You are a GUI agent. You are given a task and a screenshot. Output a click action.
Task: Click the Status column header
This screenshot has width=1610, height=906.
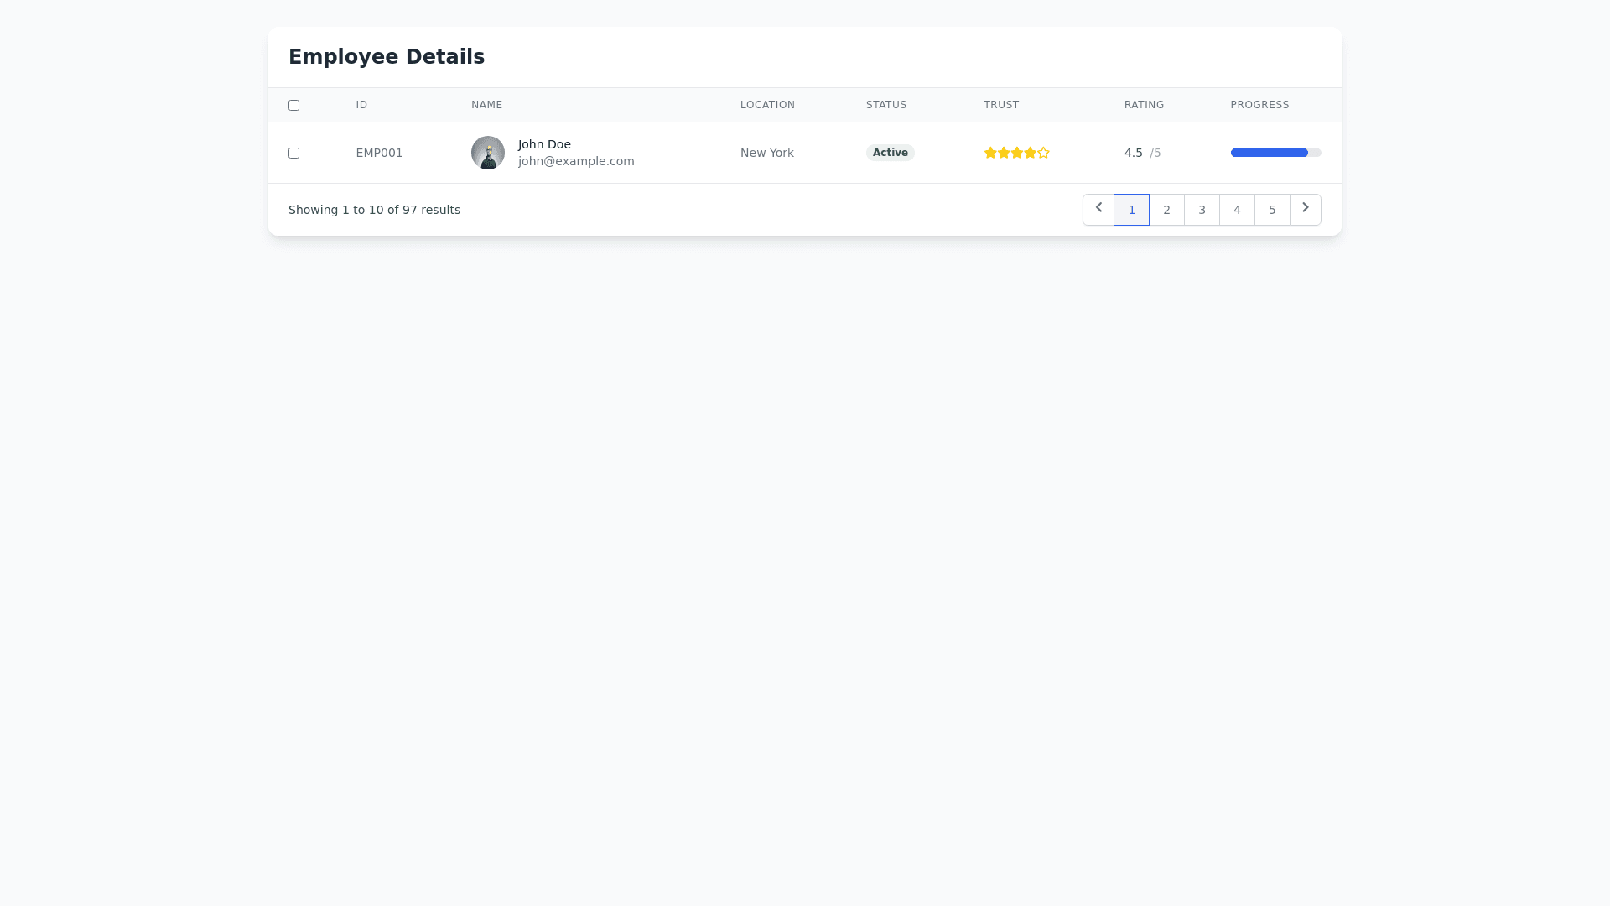coord(885,105)
